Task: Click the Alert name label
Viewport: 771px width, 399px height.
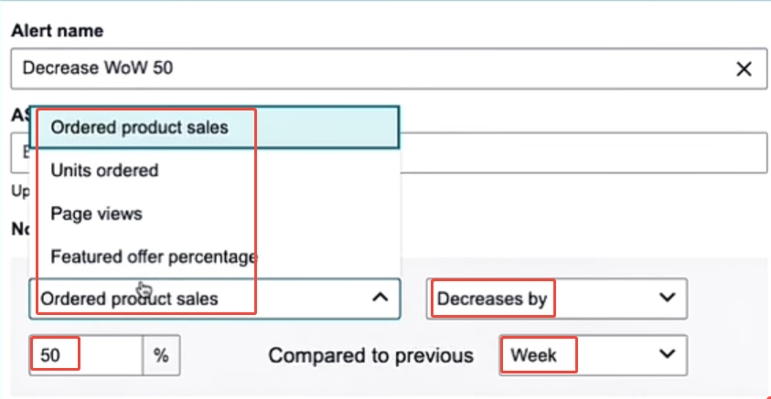Action: 57,30
